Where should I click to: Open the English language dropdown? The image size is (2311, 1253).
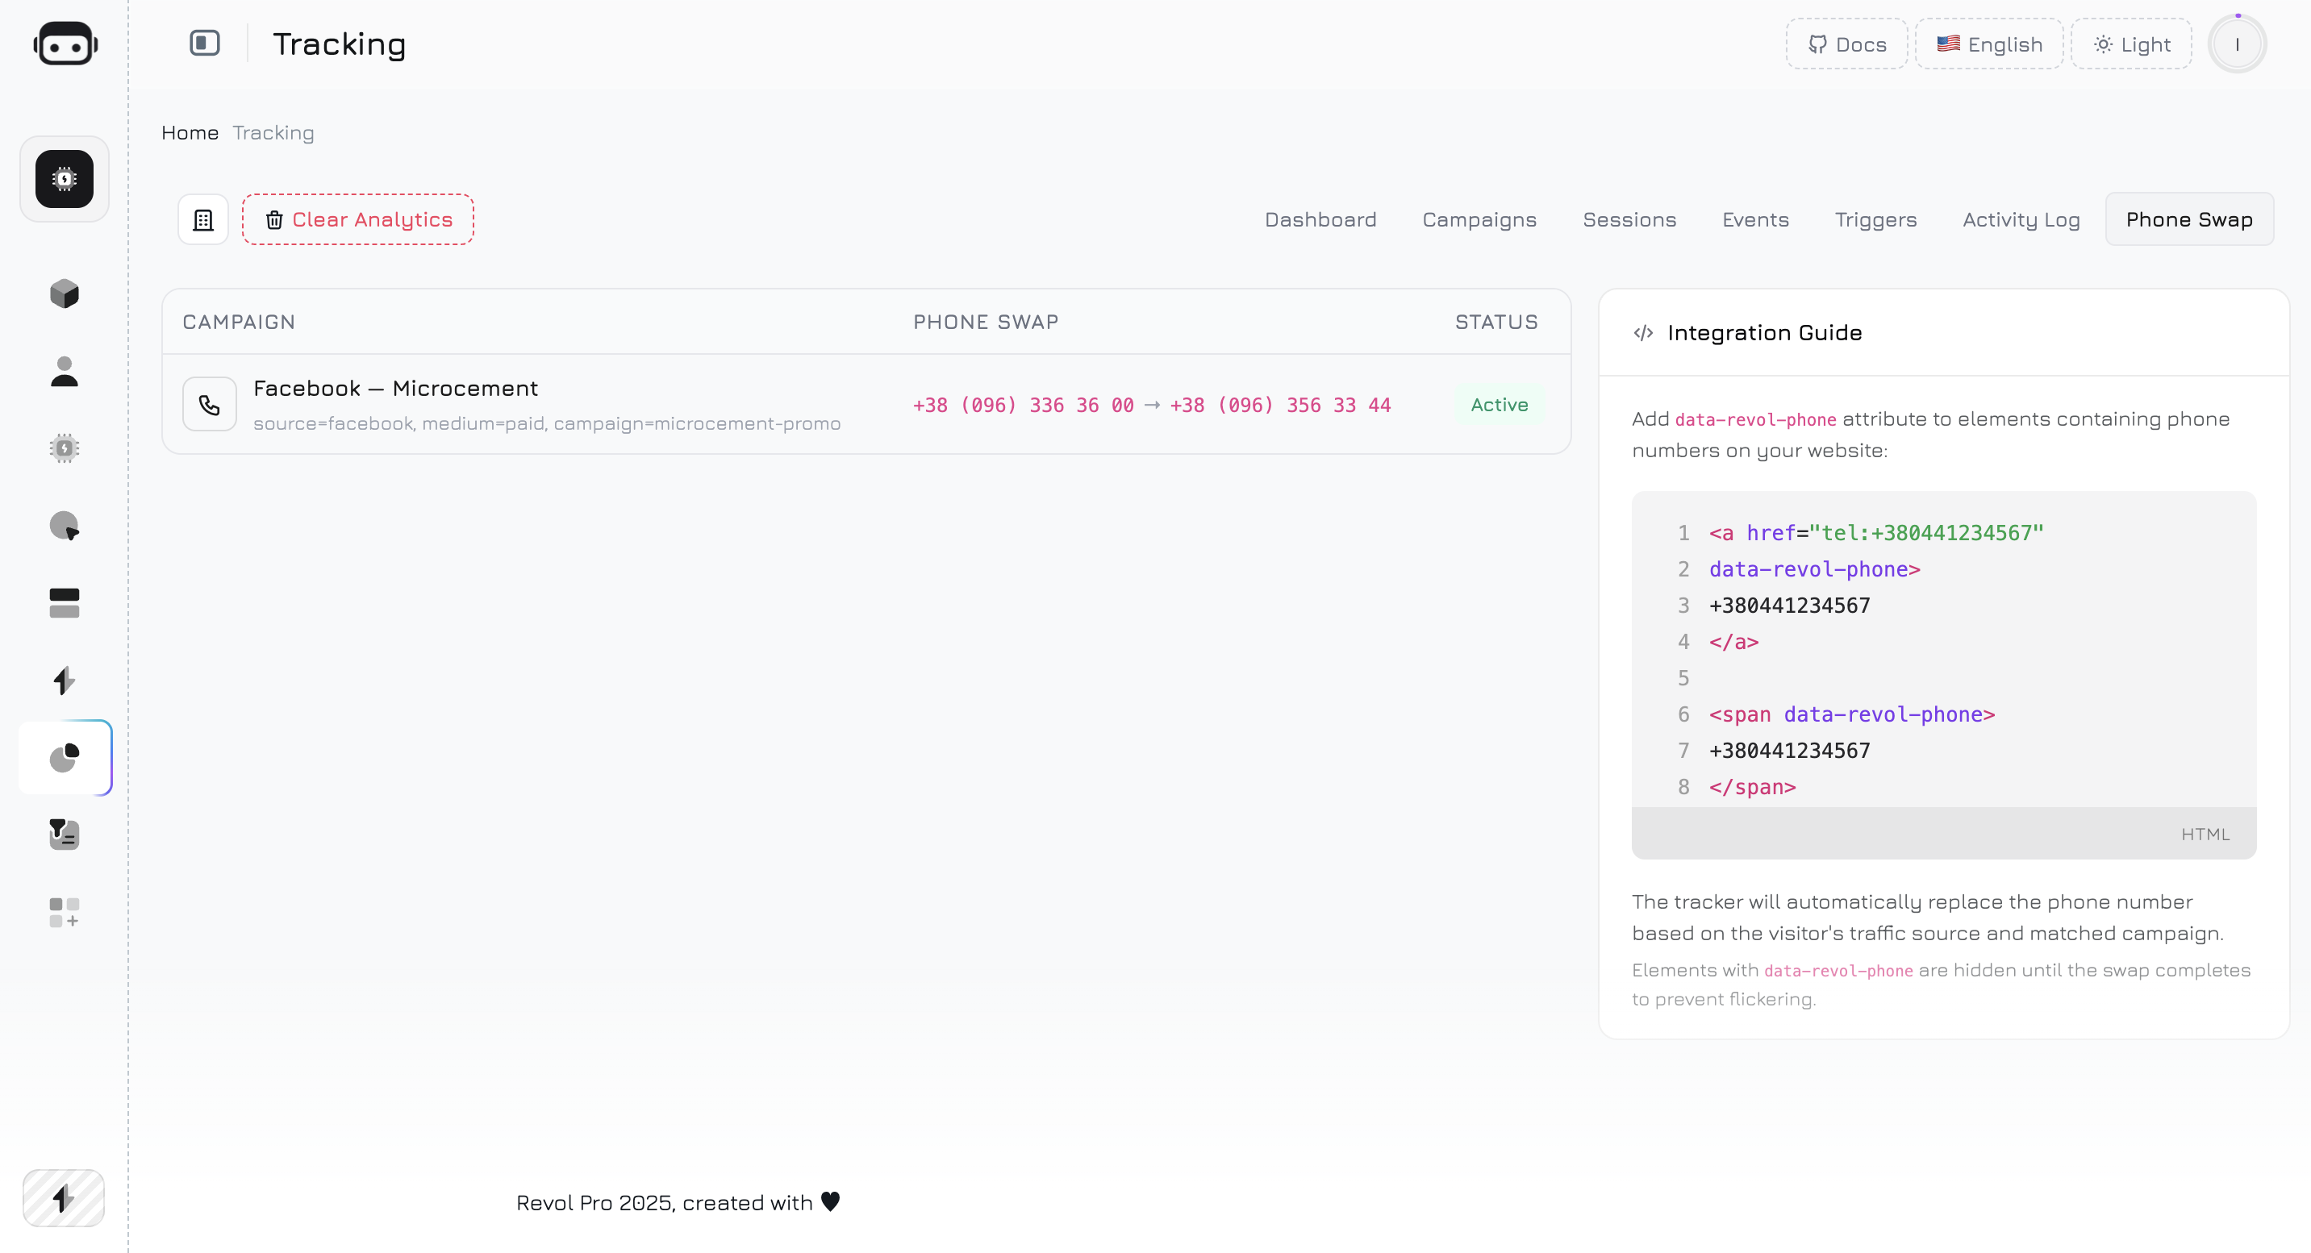click(1989, 44)
